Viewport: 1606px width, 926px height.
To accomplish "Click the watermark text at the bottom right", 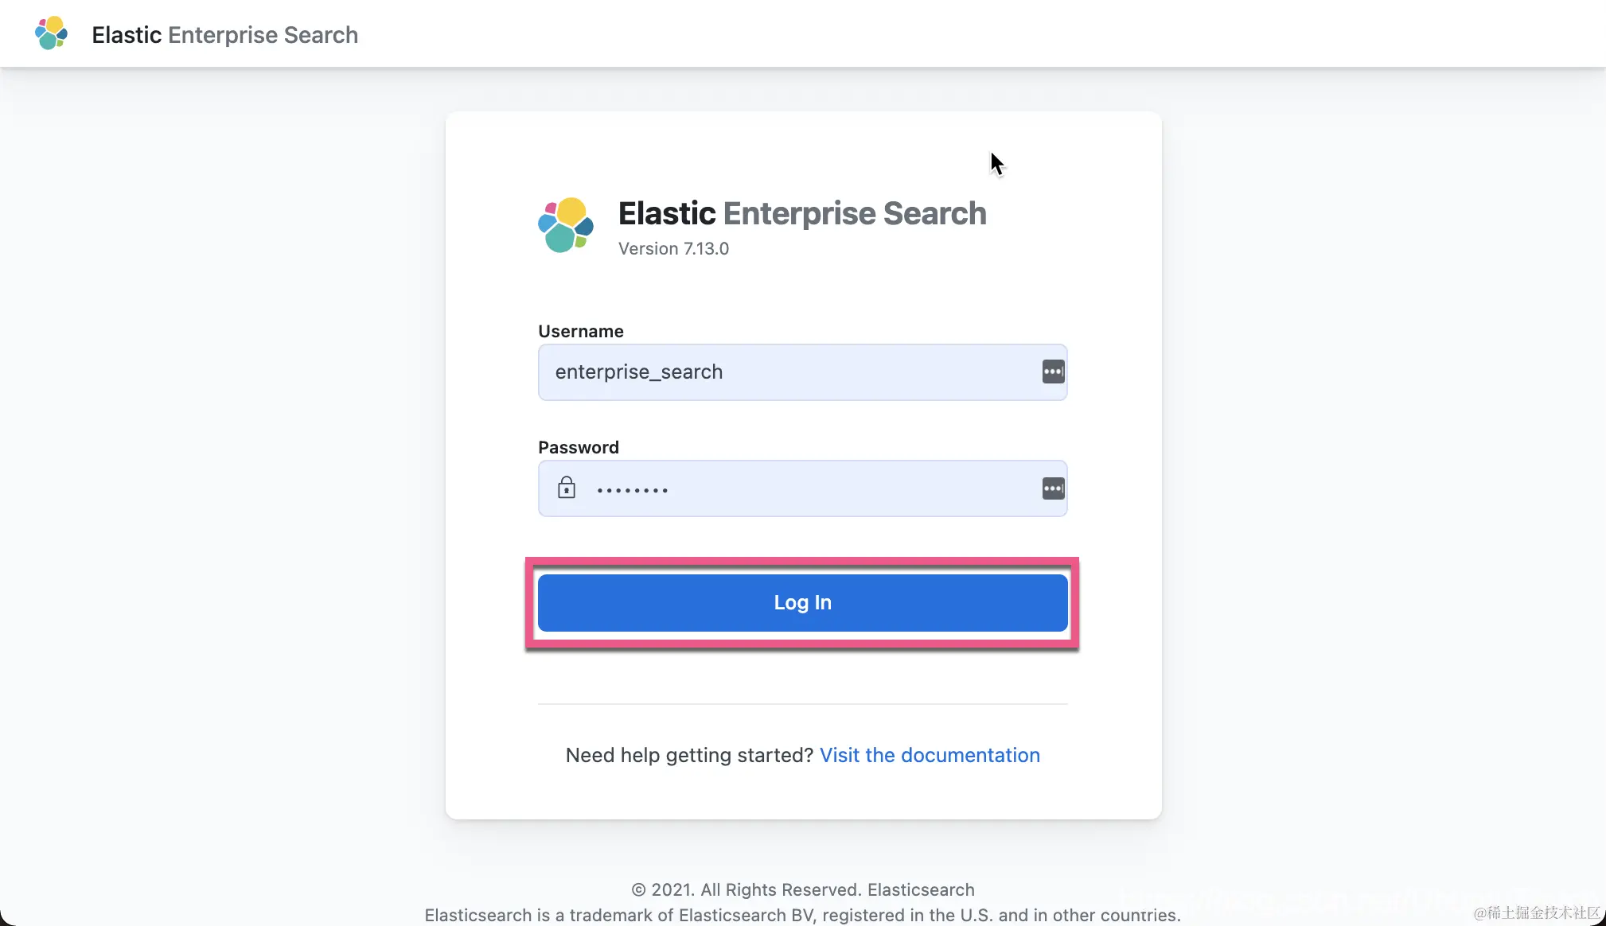I will point(1536,912).
